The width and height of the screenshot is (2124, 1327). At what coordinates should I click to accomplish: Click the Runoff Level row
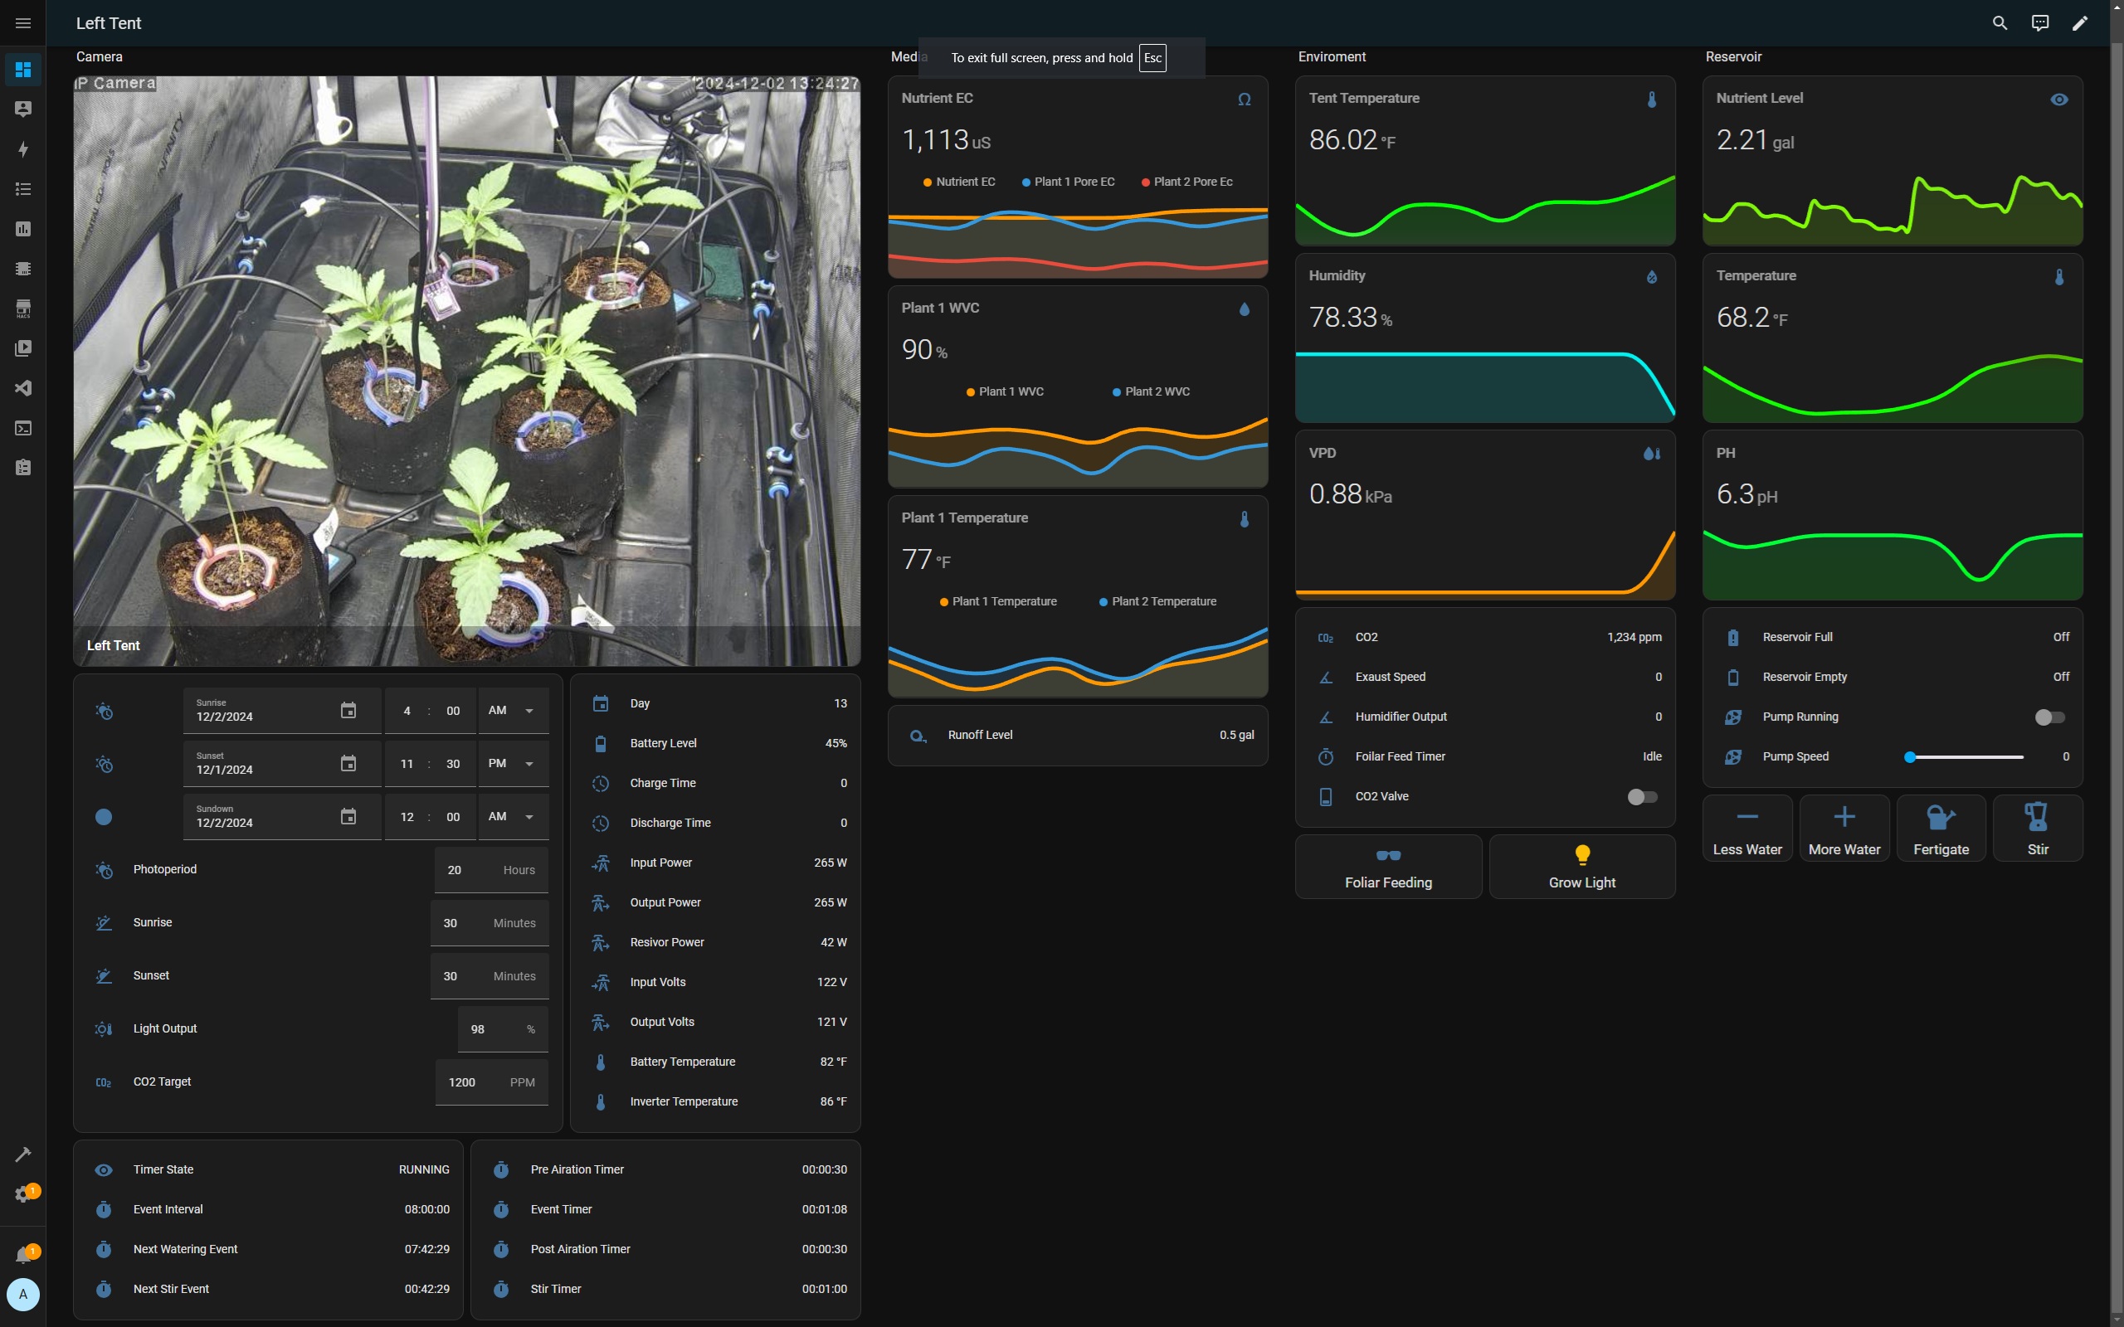(1078, 736)
